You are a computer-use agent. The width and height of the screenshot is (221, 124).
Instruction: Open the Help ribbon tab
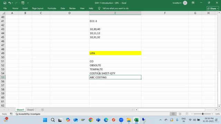(91, 8)
